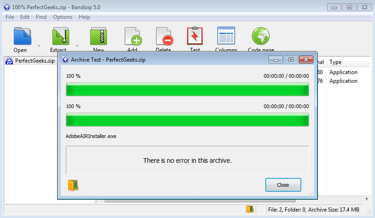Click the New archive icon

tap(99, 36)
